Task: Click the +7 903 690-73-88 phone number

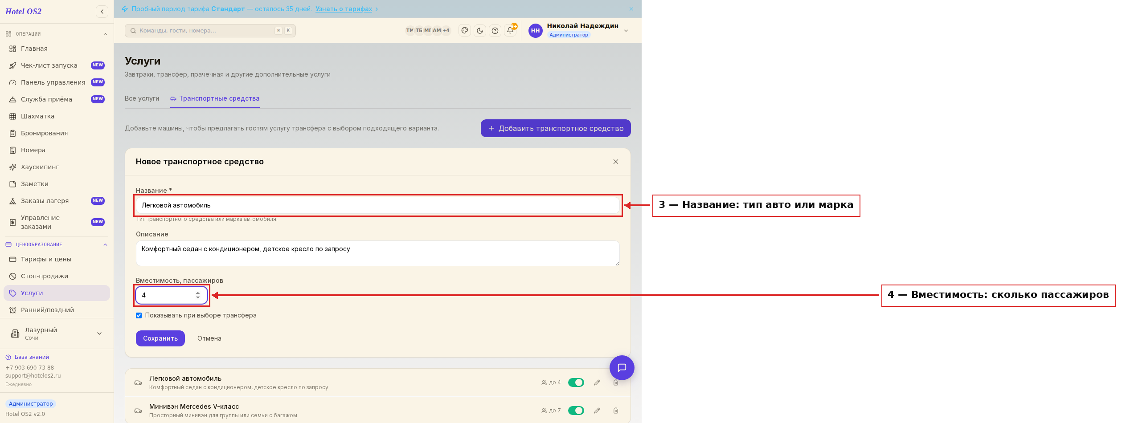Action: [x=29, y=368]
